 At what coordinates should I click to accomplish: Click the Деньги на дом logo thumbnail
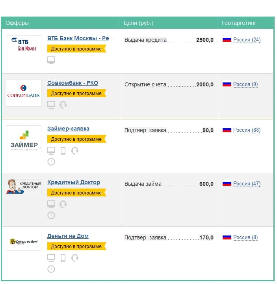click(24, 242)
